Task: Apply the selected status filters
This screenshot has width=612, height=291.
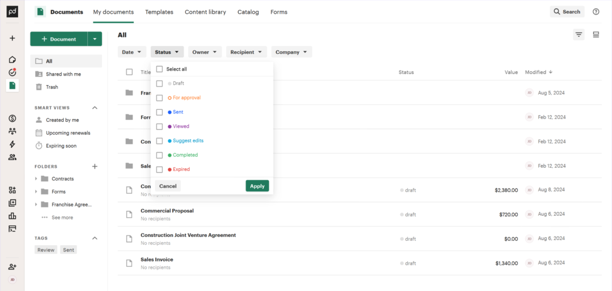Action: pos(257,186)
